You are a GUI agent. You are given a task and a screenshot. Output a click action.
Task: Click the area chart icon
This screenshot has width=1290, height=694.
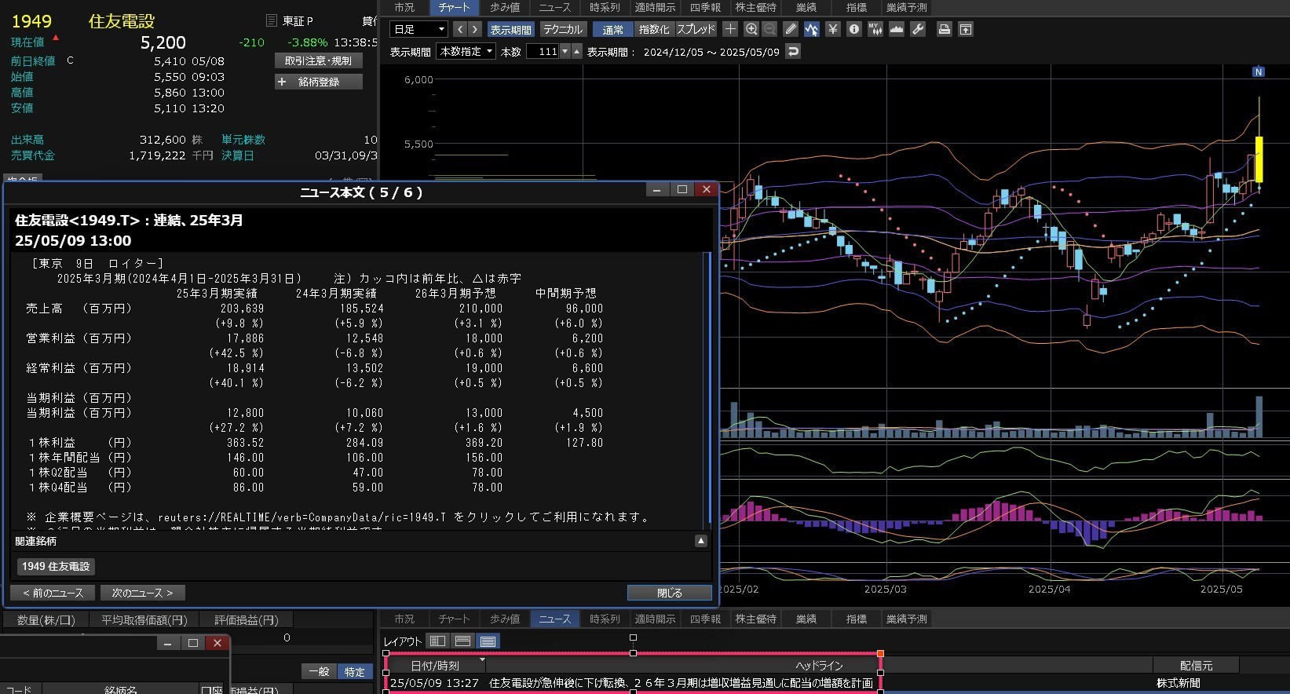[897, 29]
